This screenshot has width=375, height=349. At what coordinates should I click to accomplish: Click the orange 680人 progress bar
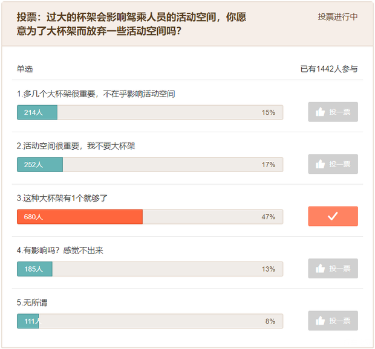point(79,217)
